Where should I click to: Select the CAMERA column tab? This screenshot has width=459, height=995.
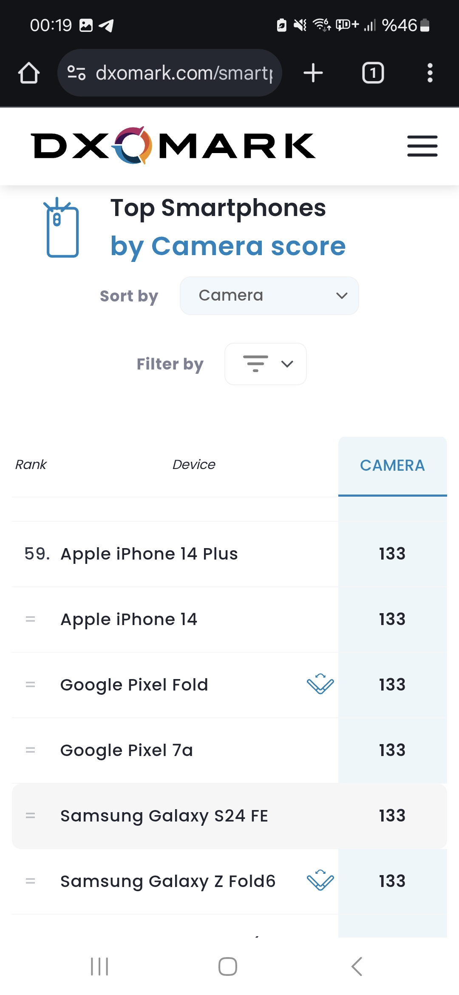click(x=392, y=466)
